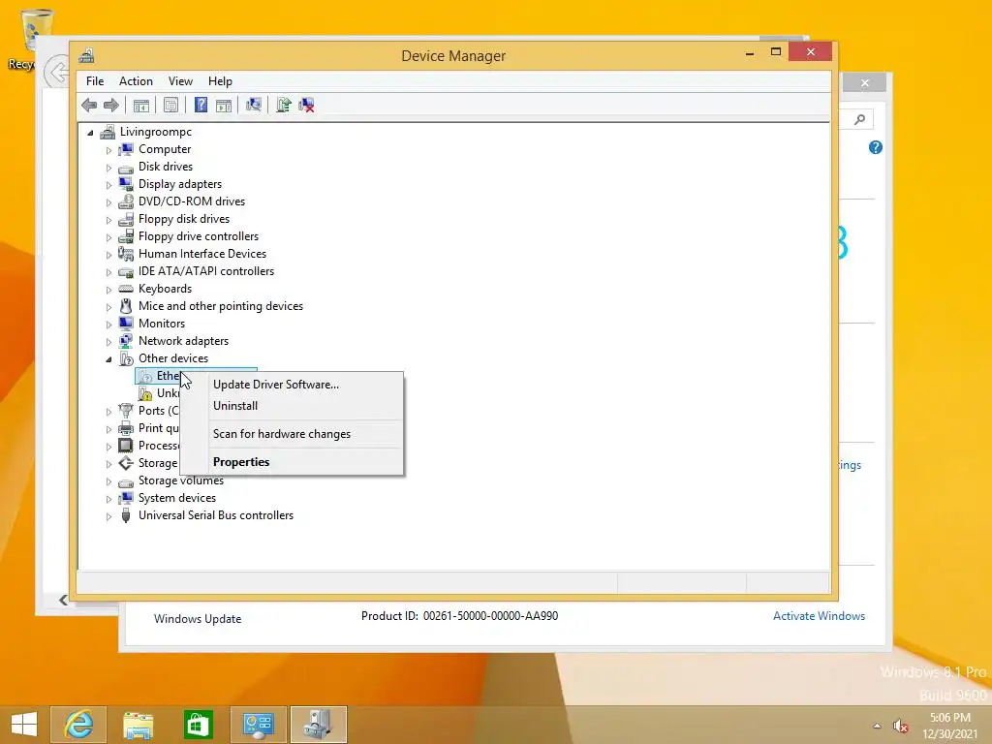Open Internet Explorer from the taskbar
The image size is (992, 744).
[x=78, y=725]
